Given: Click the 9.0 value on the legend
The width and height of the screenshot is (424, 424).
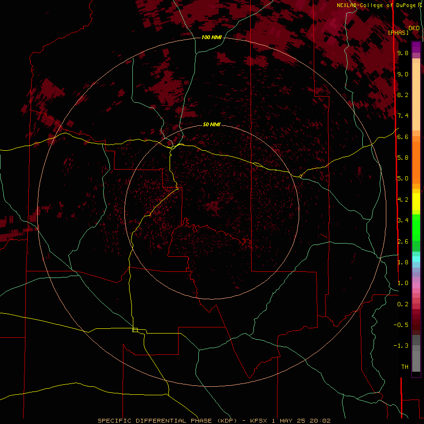Looking at the screenshot, I should coord(403,74).
